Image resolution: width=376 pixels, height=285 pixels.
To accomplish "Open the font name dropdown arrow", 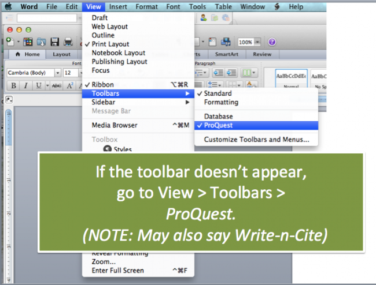I will (x=57, y=73).
